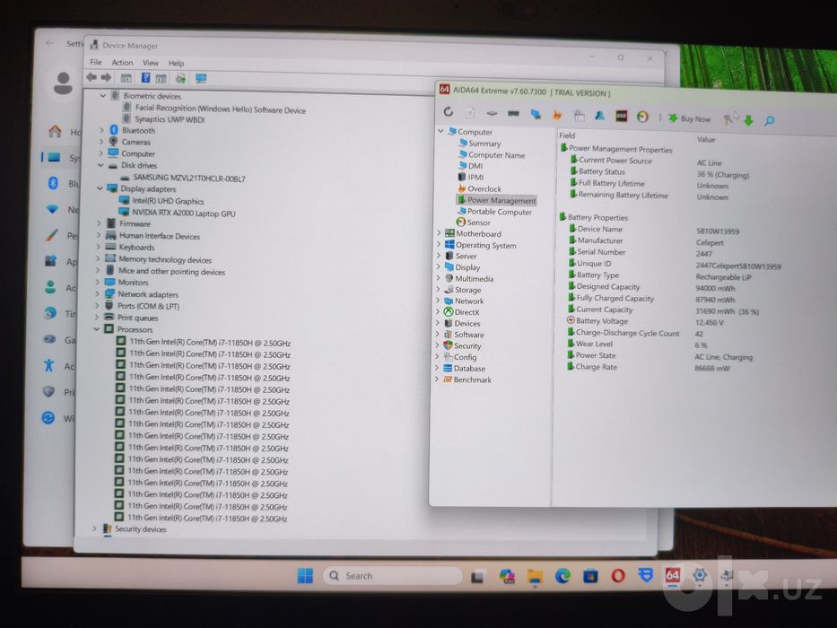The image size is (837, 628).
Task: Open the AIDA64 Report page icon
Action: (x=470, y=112)
